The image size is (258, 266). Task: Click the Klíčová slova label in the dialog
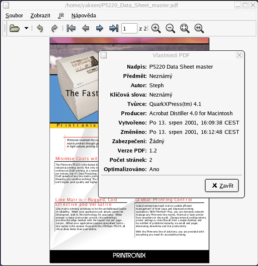click(x=128, y=94)
